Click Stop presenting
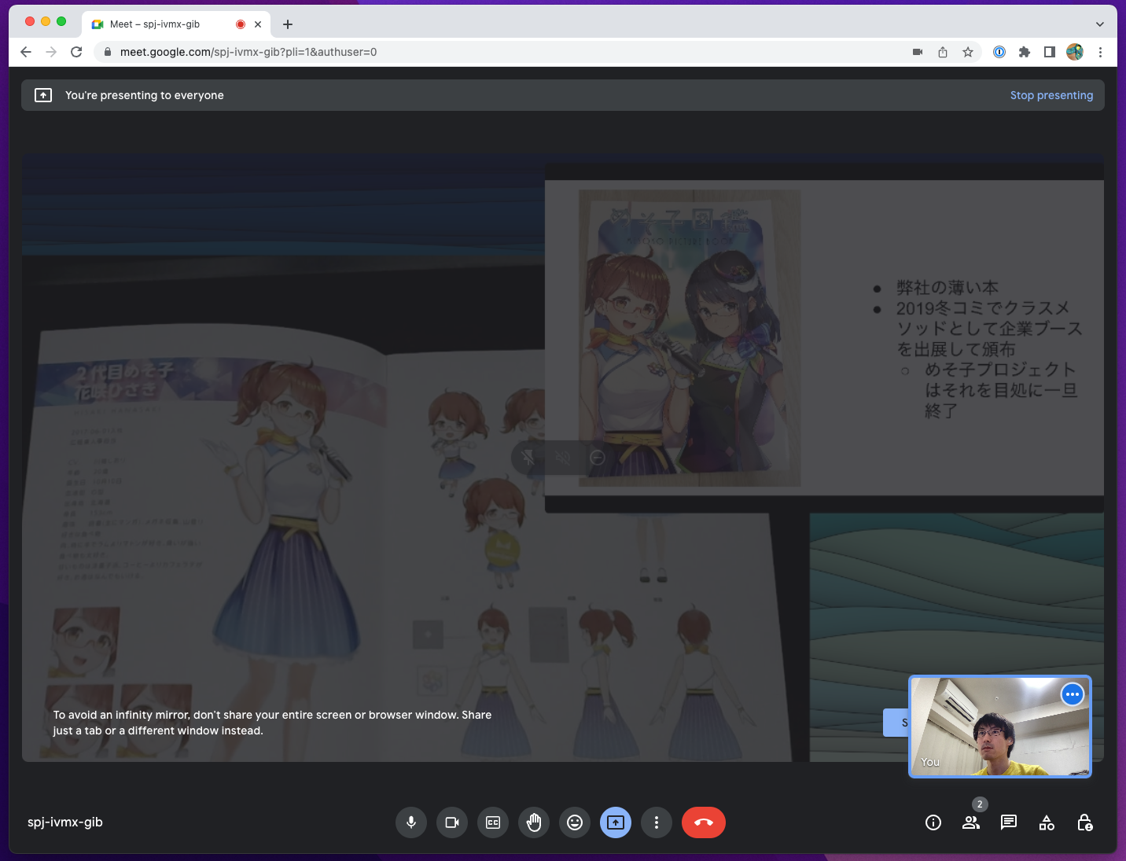This screenshot has width=1126, height=861. click(1051, 95)
